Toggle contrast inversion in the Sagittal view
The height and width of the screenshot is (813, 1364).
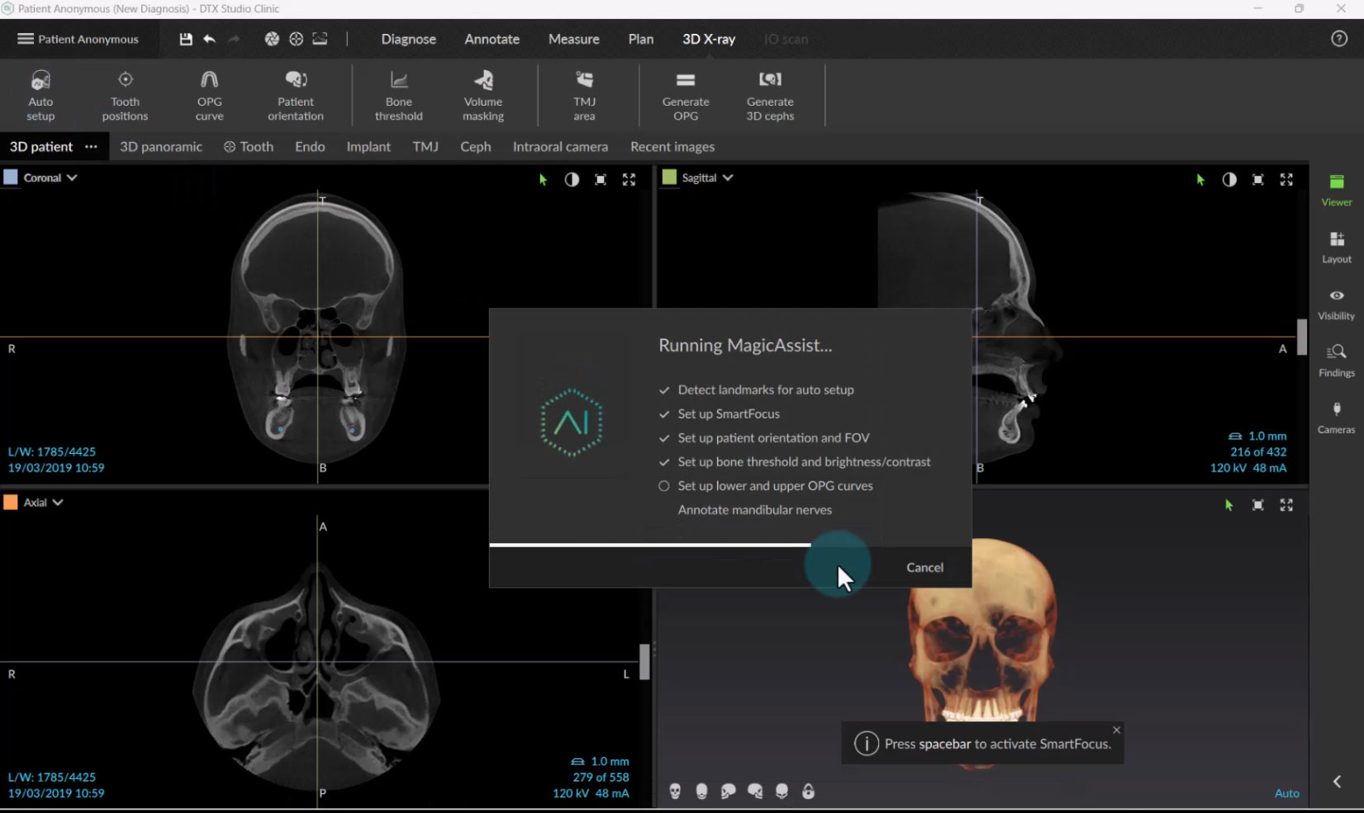(x=1229, y=179)
